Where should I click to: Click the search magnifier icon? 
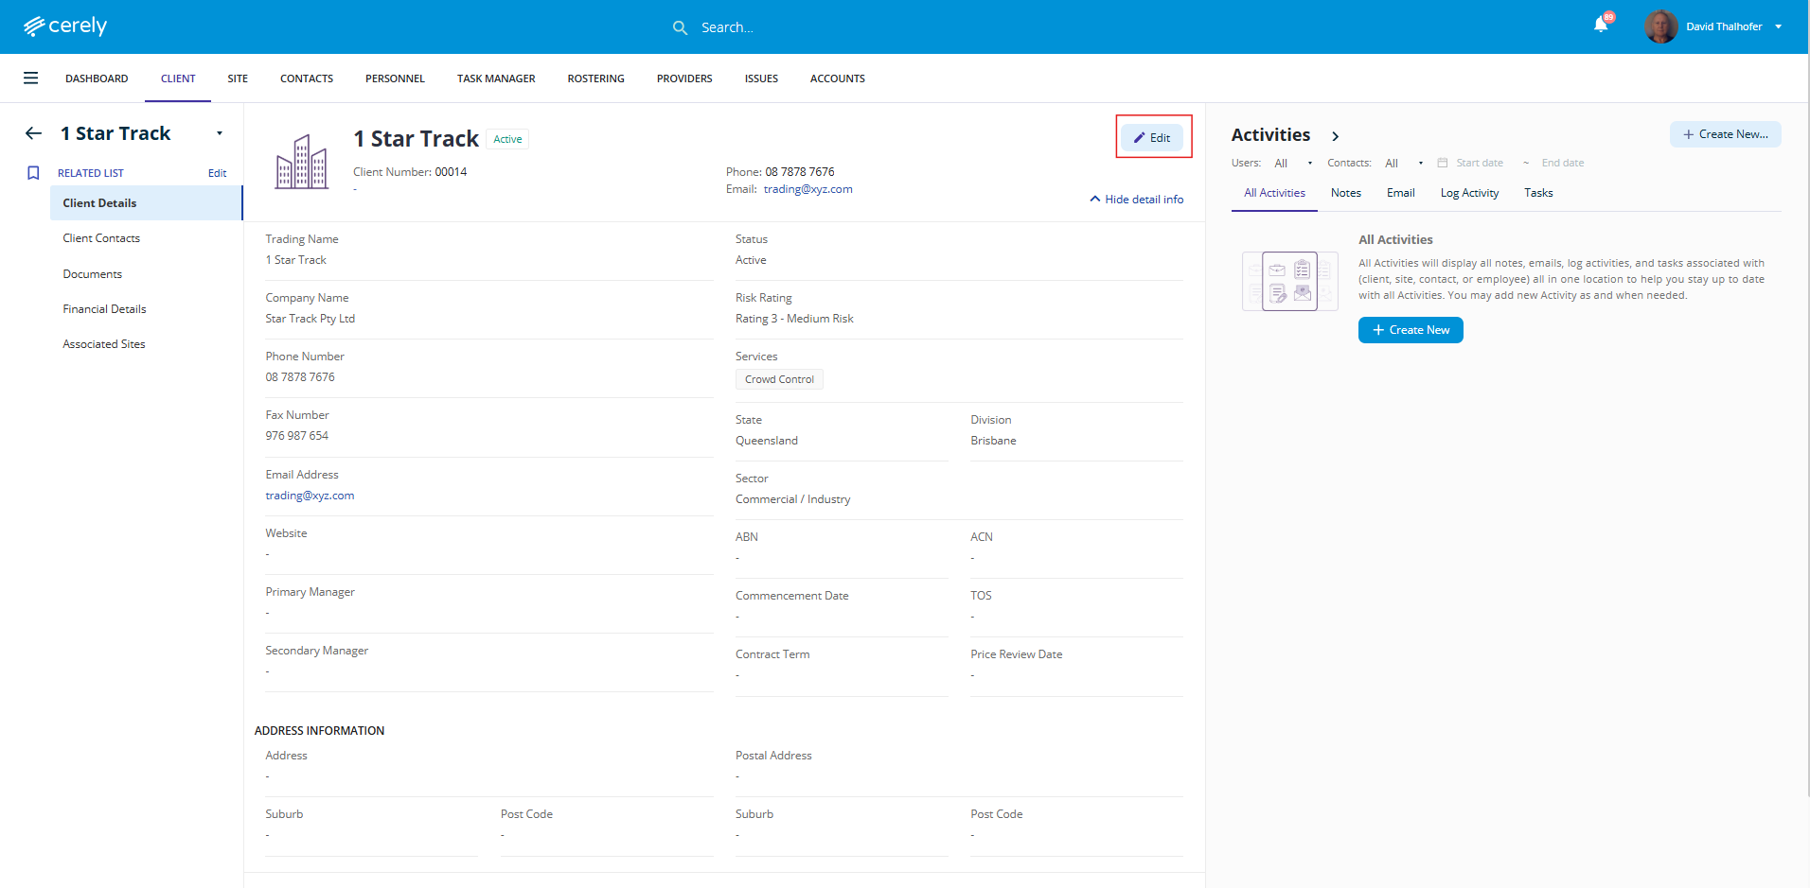pos(680,27)
